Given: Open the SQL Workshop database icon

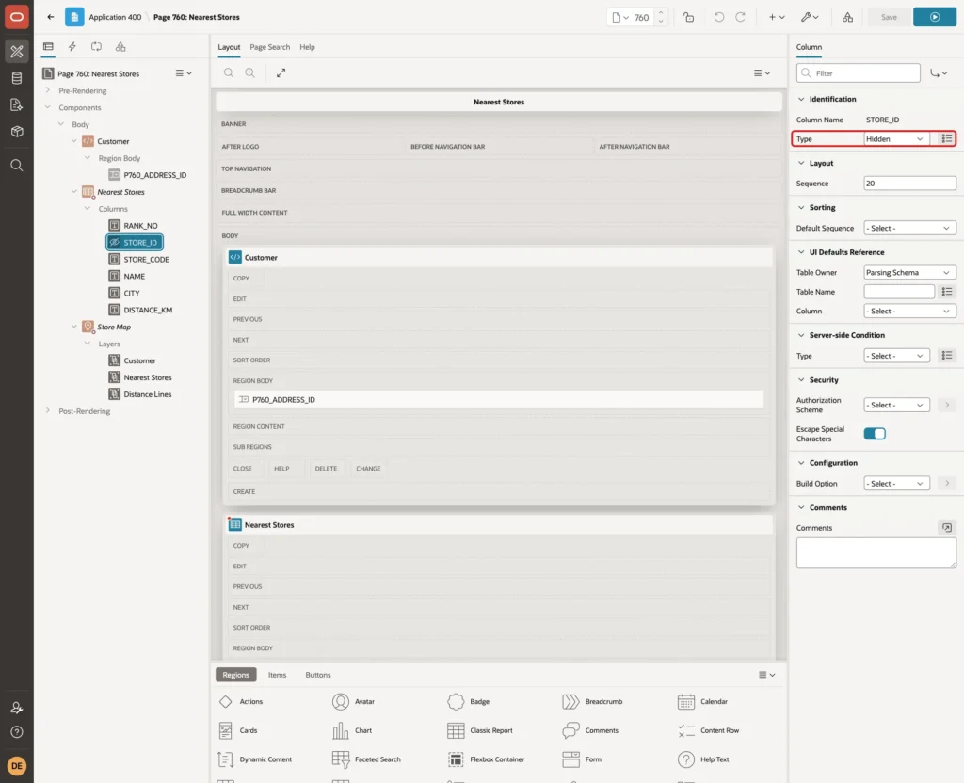Looking at the screenshot, I should pos(17,78).
